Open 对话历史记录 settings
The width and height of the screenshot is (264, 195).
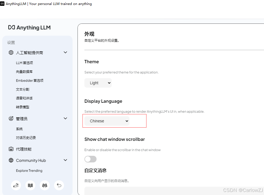pos(26,138)
